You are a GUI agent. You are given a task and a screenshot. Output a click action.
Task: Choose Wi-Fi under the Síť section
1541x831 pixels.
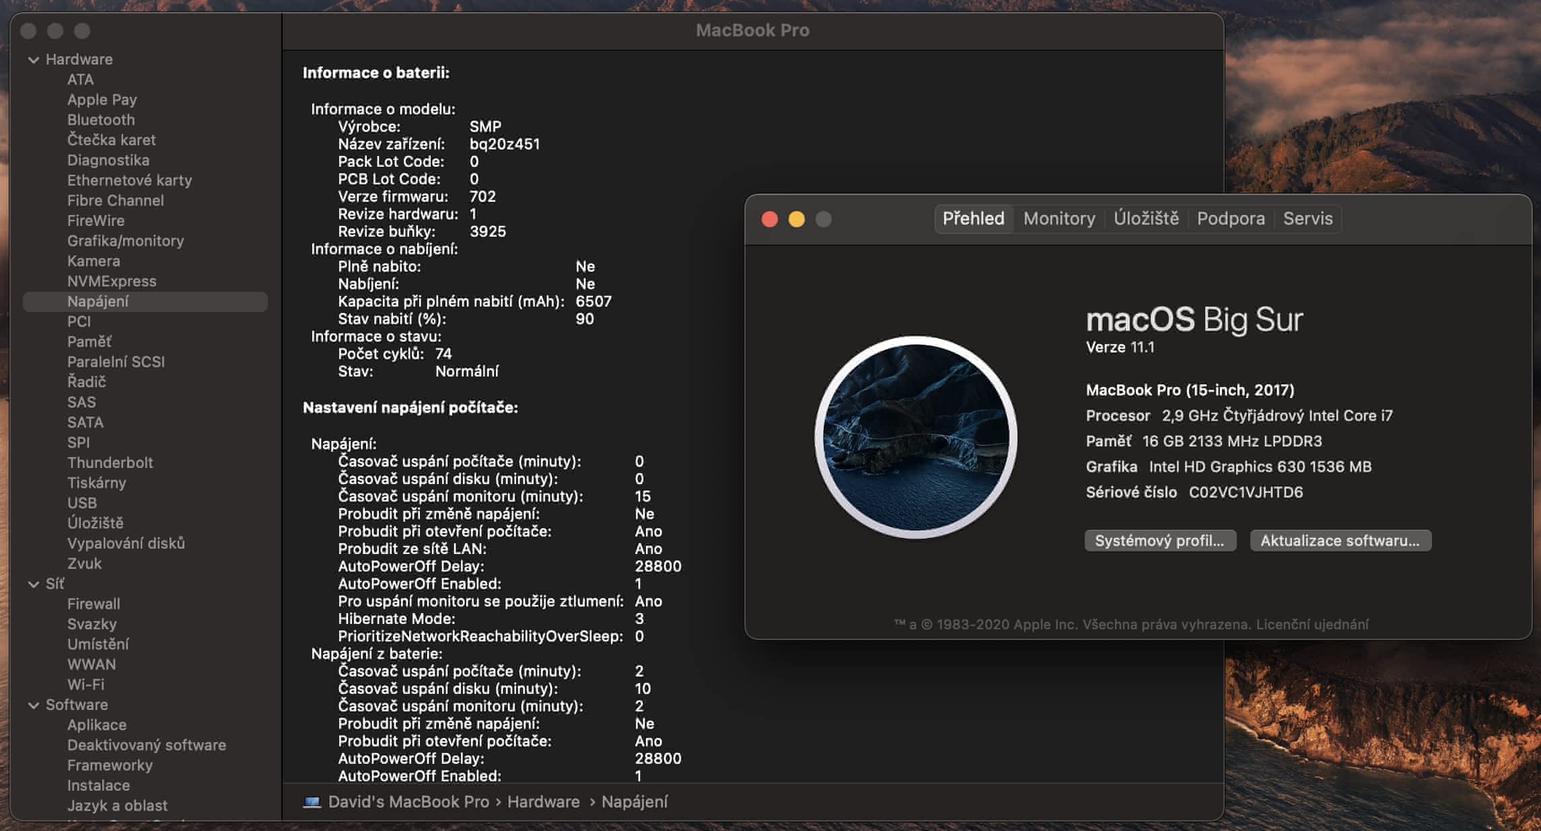pos(85,685)
